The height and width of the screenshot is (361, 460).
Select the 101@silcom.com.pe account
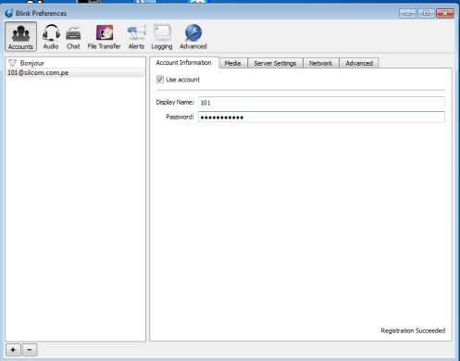click(x=75, y=73)
